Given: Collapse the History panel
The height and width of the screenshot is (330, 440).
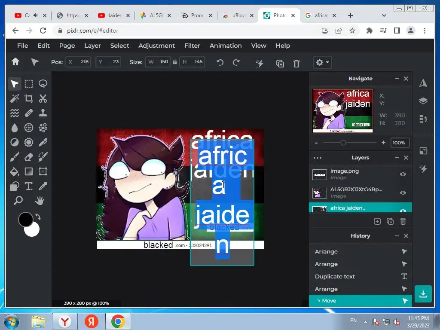Looking at the screenshot, I should 397,236.
